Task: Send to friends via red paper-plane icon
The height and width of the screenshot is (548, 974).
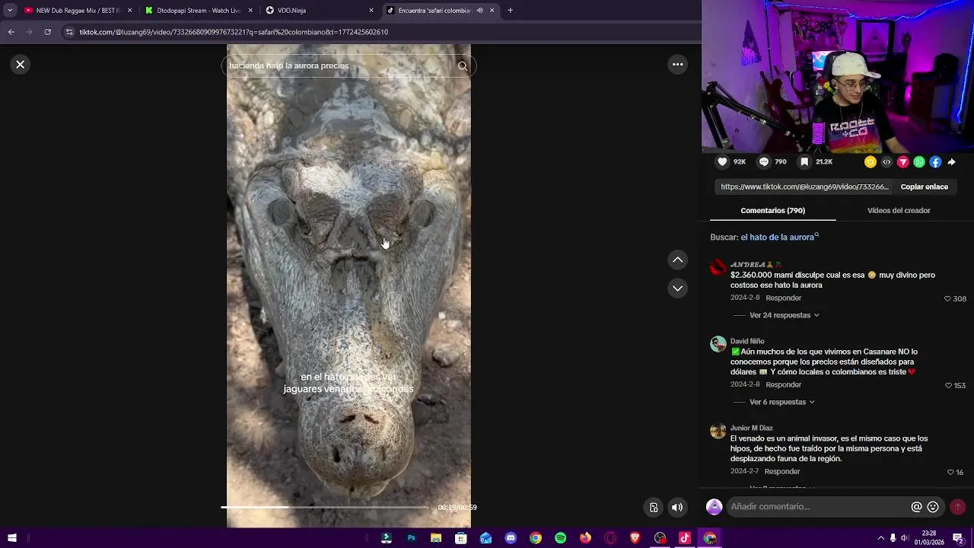Action: (903, 162)
